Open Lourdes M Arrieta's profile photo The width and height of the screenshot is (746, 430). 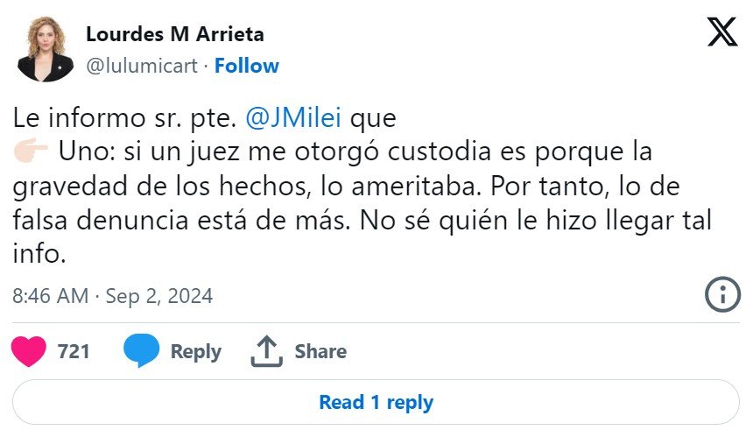click(x=46, y=50)
